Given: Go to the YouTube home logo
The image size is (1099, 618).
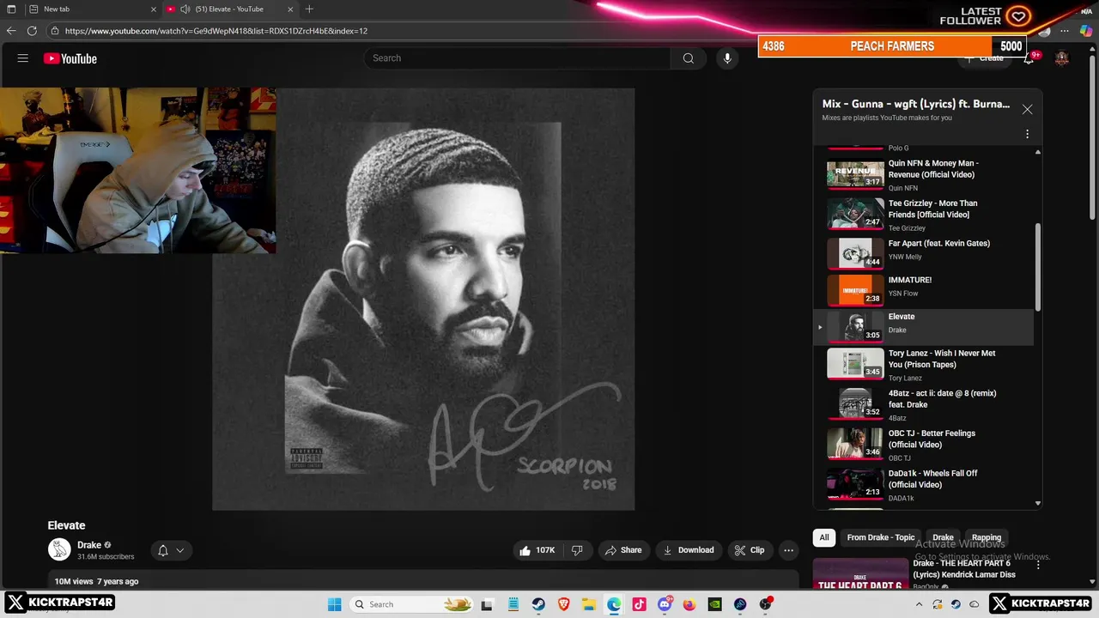Looking at the screenshot, I should pyautogui.click(x=70, y=58).
